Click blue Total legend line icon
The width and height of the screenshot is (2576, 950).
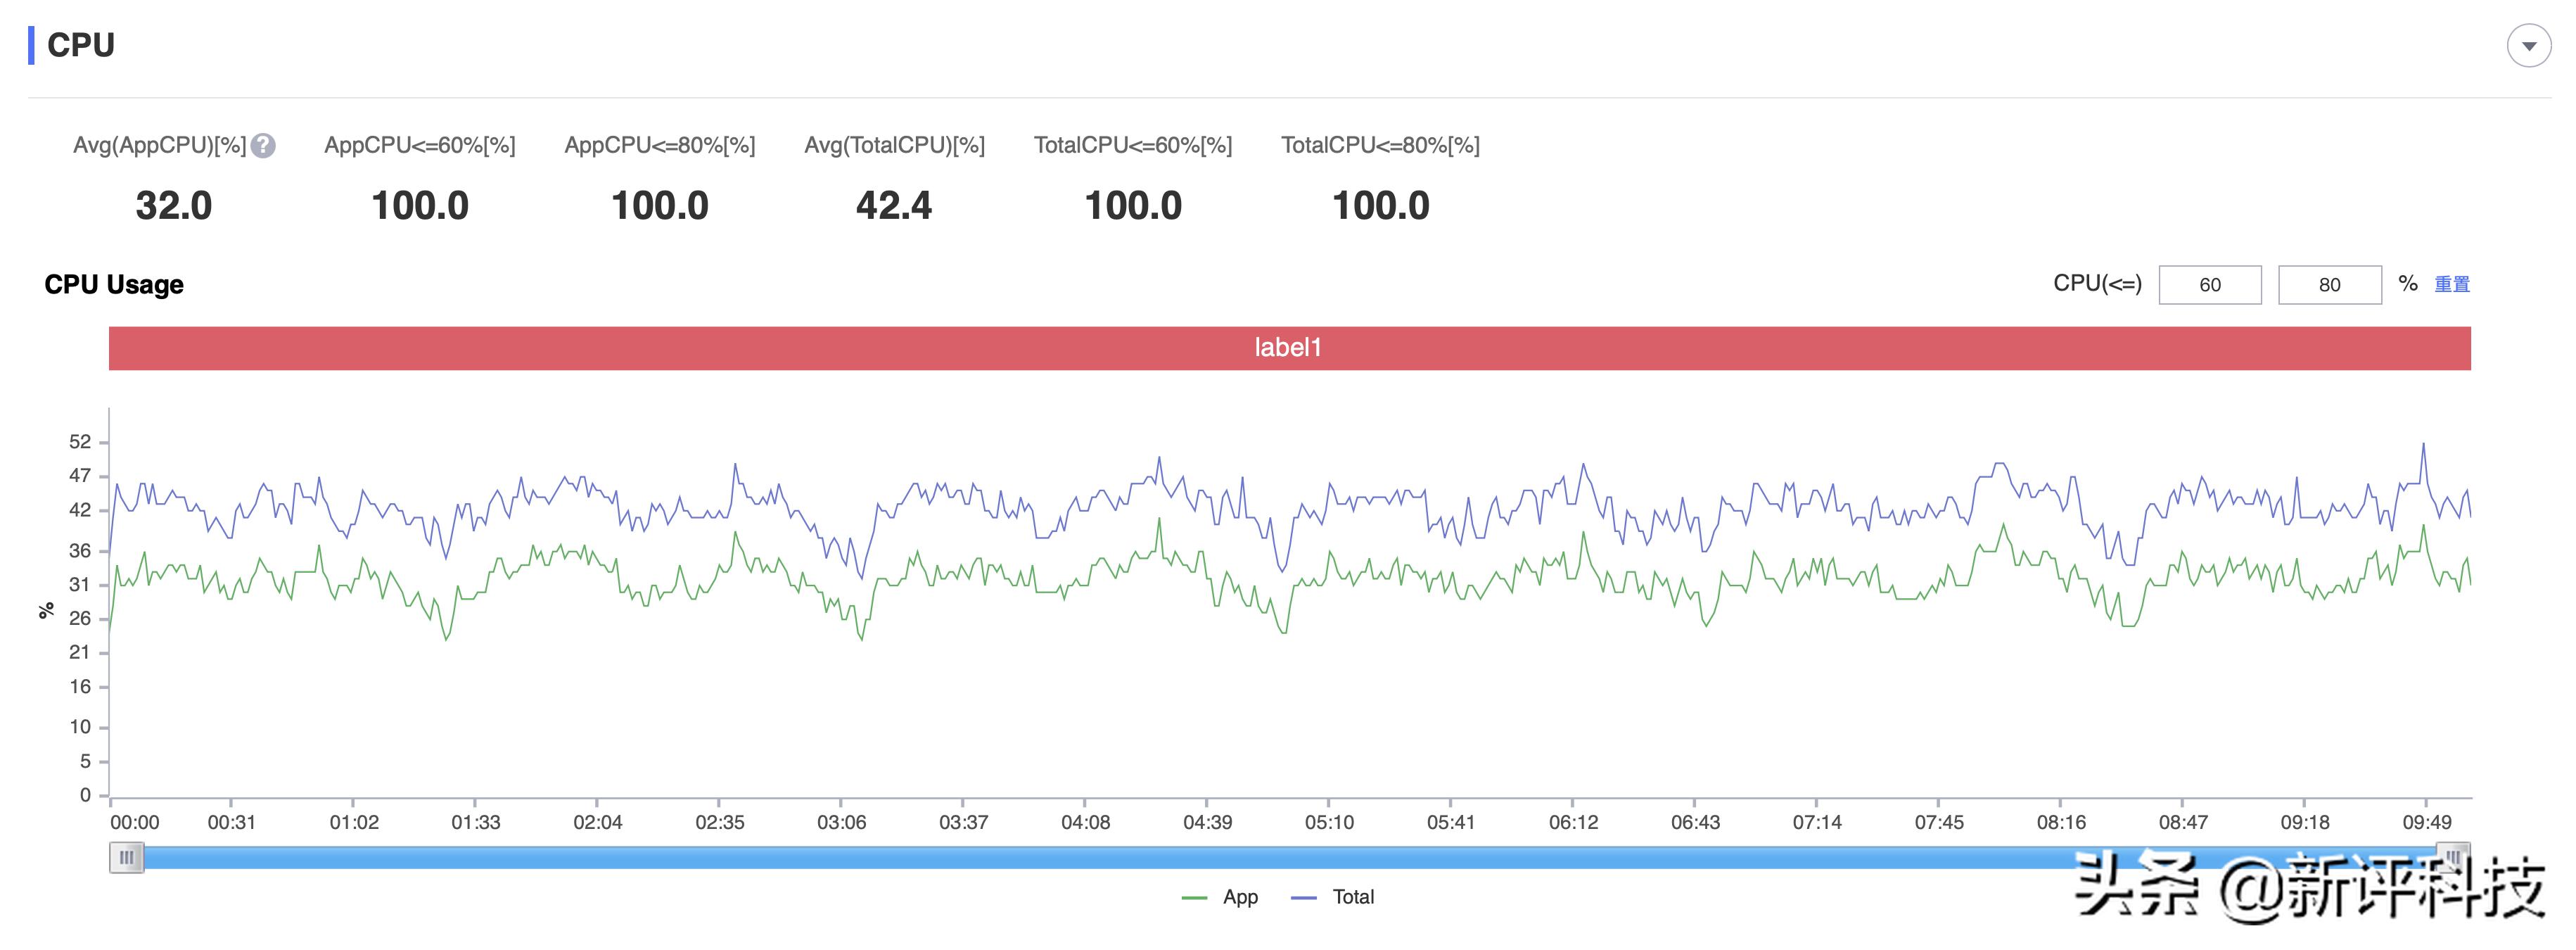click(x=1304, y=898)
